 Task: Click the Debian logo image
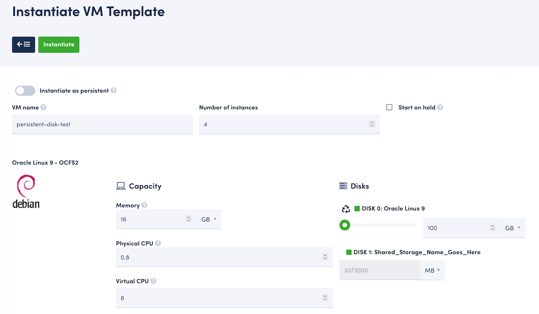click(x=26, y=192)
